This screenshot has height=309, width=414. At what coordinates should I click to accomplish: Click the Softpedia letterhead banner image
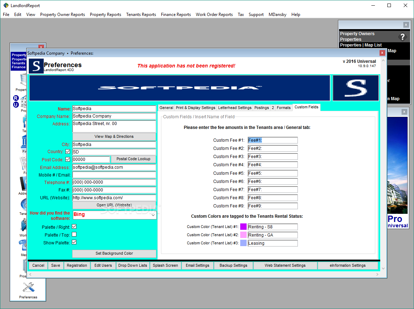[179, 88]
